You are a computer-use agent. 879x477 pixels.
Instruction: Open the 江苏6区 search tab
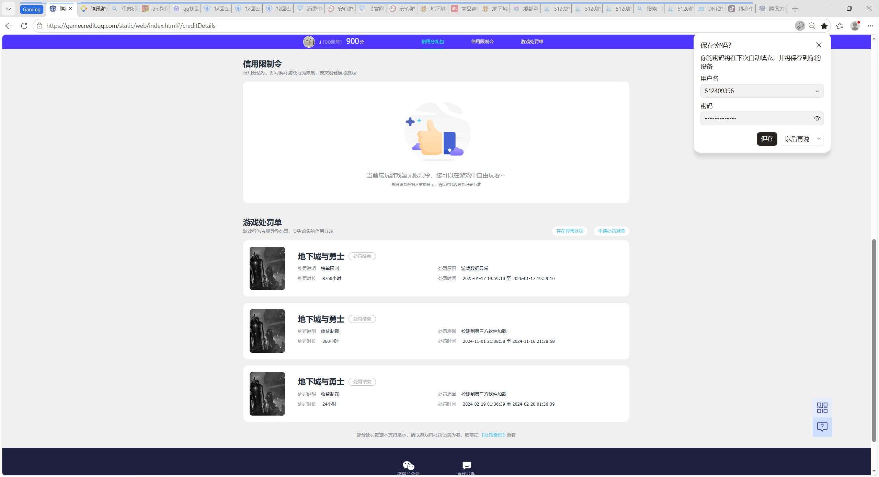(x=125, y=9)
